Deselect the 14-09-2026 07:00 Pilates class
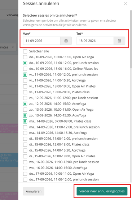Viewport: 132px width, 200px height. (x=25, y=121)
